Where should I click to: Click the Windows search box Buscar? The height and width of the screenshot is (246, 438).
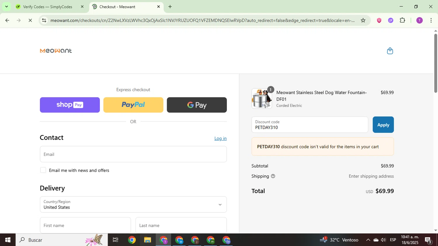[62, 240]
